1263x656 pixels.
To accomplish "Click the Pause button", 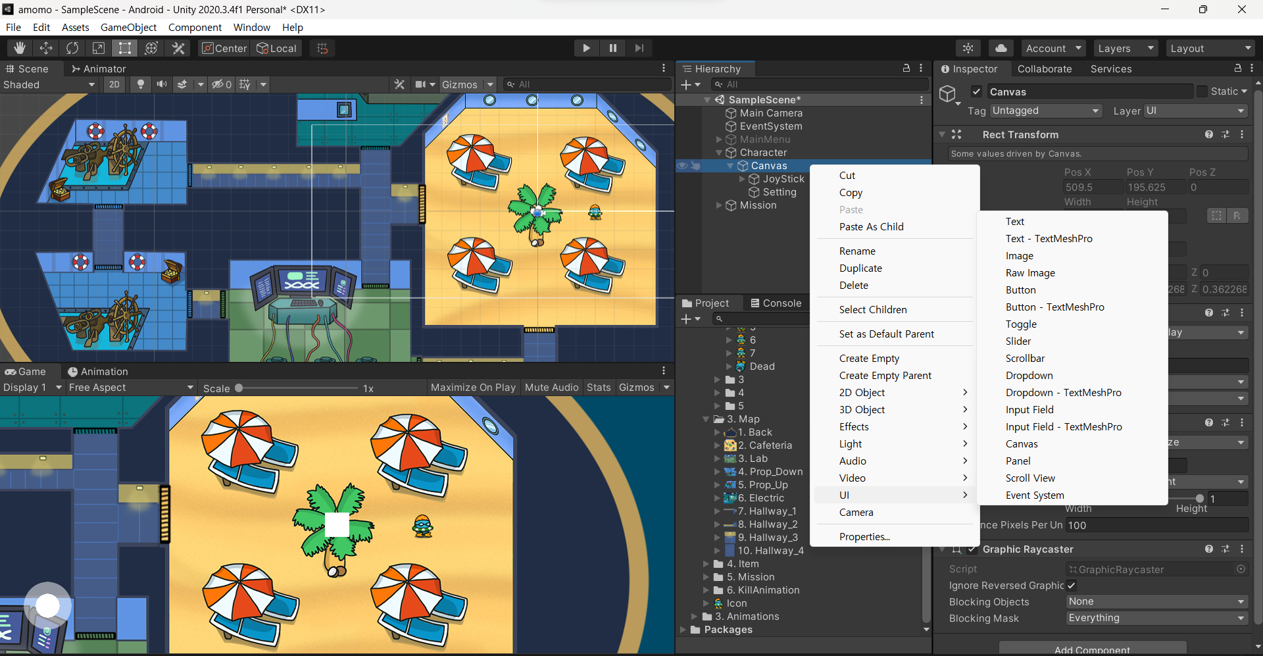I will pos(612,48).
